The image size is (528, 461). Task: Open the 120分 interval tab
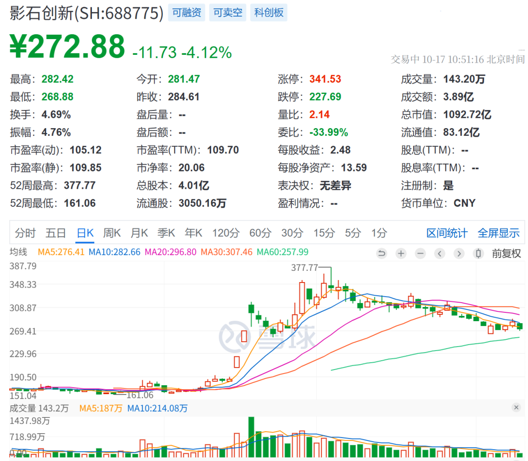tap(225, 233)
